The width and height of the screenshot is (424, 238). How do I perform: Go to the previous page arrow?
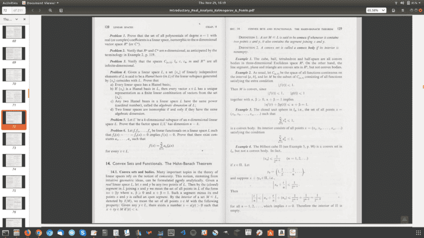click(x=33, y=10)
